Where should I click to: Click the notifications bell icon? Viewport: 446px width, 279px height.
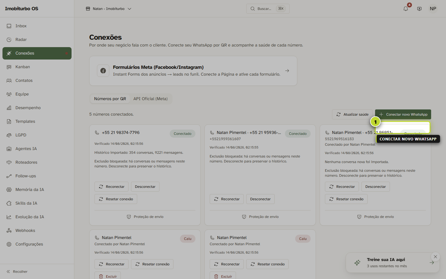tap(406, 9)
